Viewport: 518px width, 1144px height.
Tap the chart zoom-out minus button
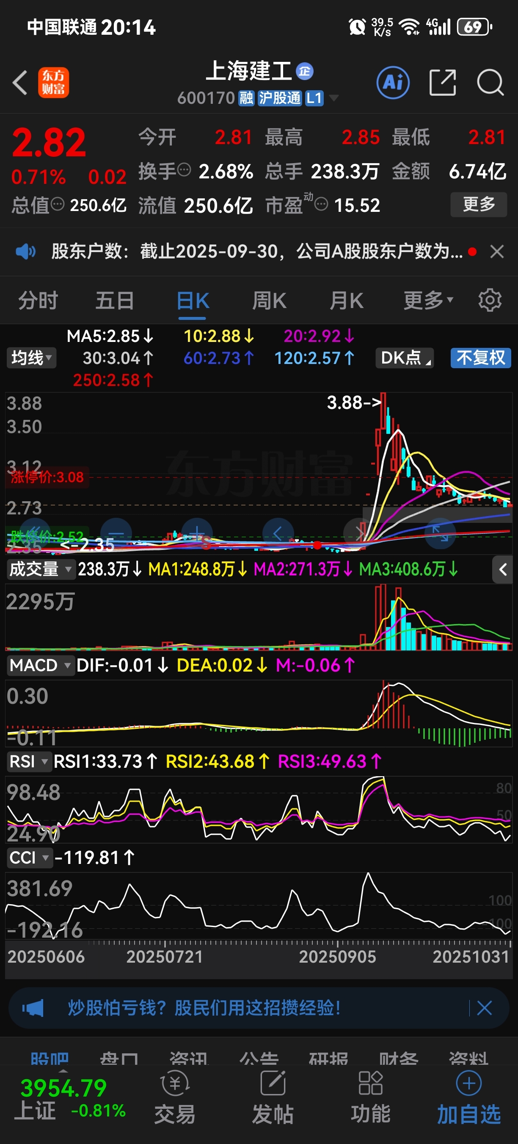coord(116,534)
